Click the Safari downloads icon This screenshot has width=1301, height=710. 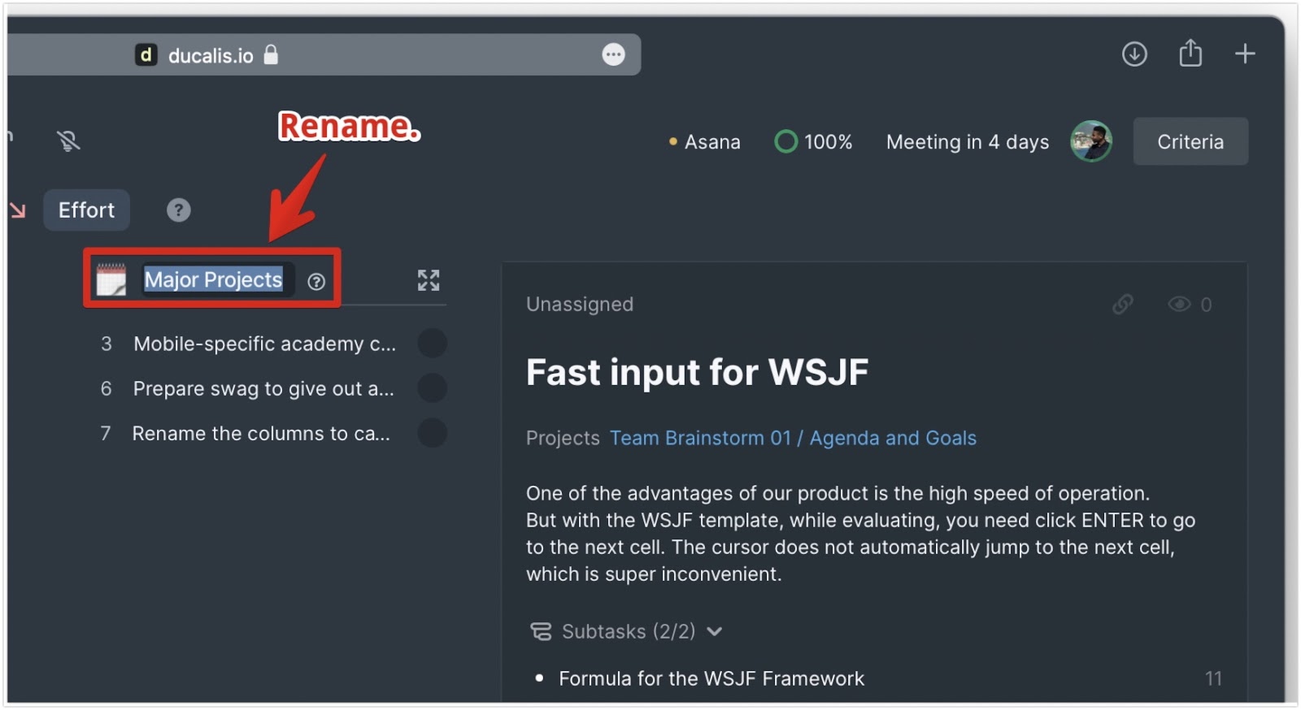tap(1134, 54)
